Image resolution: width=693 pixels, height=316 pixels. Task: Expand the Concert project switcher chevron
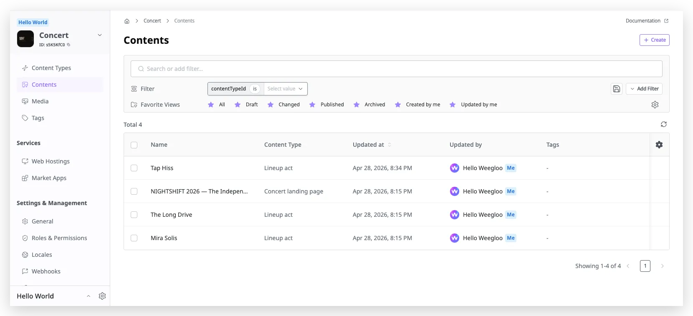(x=100, y=35)
